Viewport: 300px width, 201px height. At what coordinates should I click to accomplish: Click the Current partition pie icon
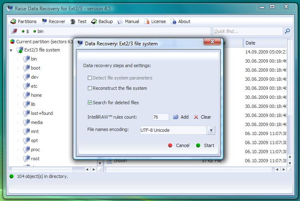pos(12,42)
